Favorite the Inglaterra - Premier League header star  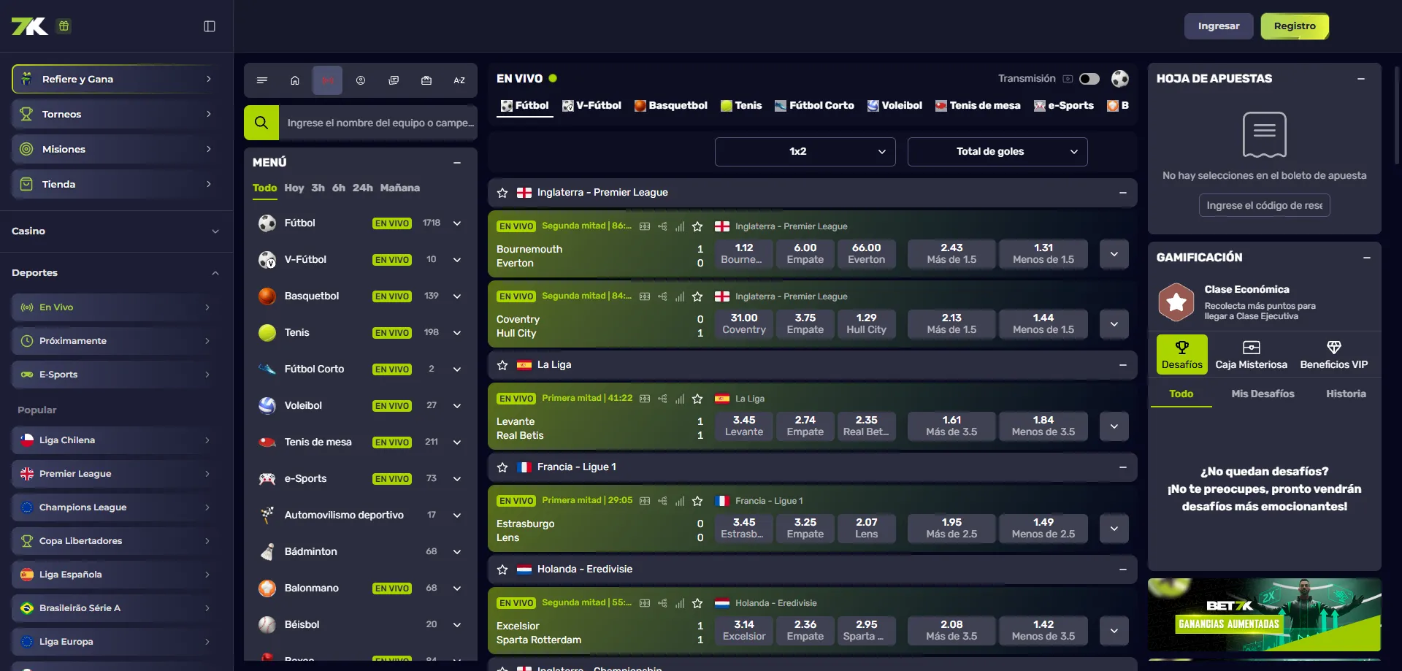[502, 193]
